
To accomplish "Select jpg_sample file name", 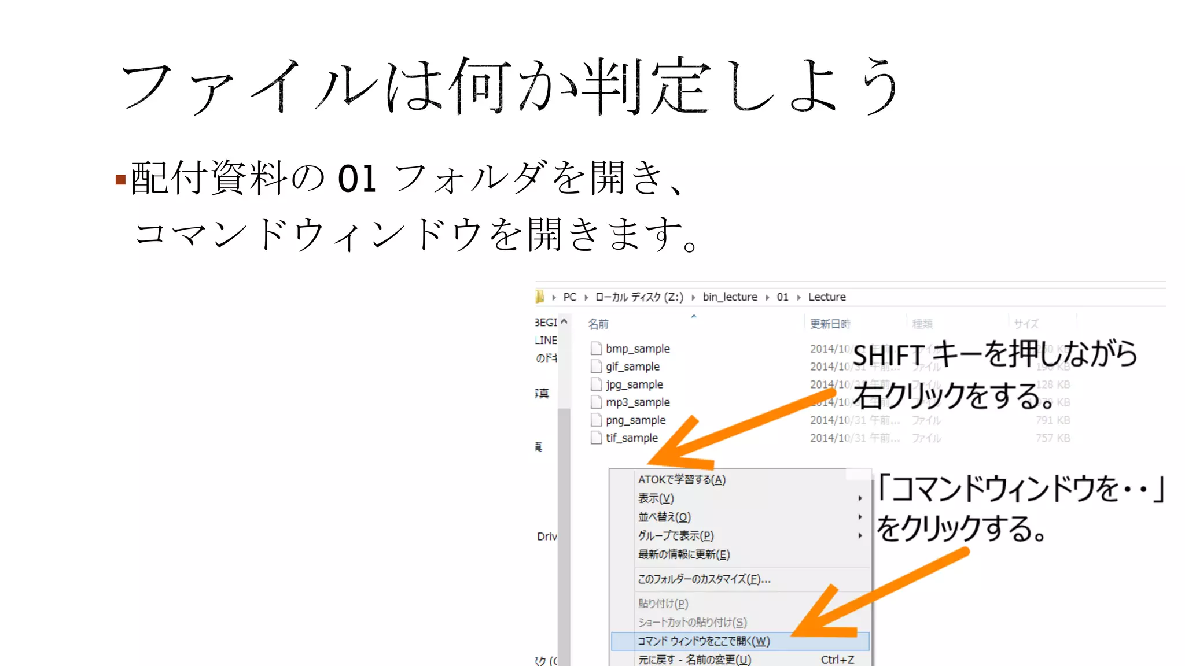I will (x=634, y=384).
